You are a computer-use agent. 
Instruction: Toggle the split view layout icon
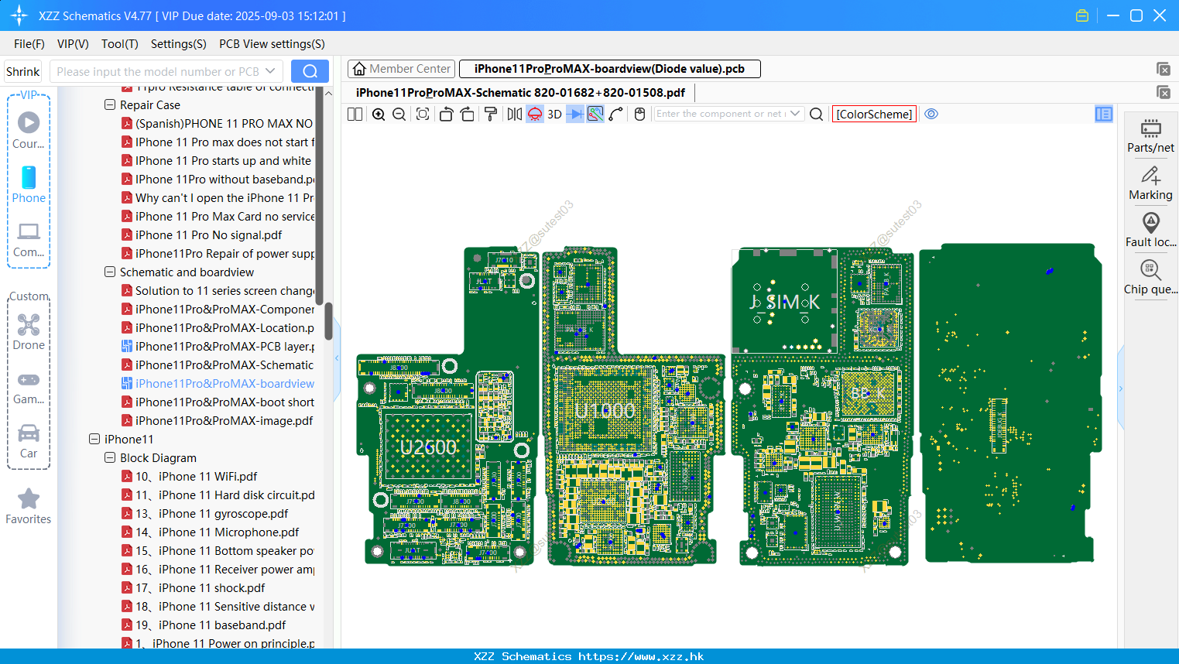point(355,114)
